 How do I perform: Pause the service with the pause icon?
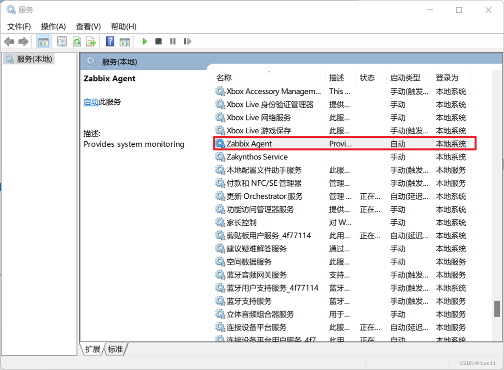(172, 41)
